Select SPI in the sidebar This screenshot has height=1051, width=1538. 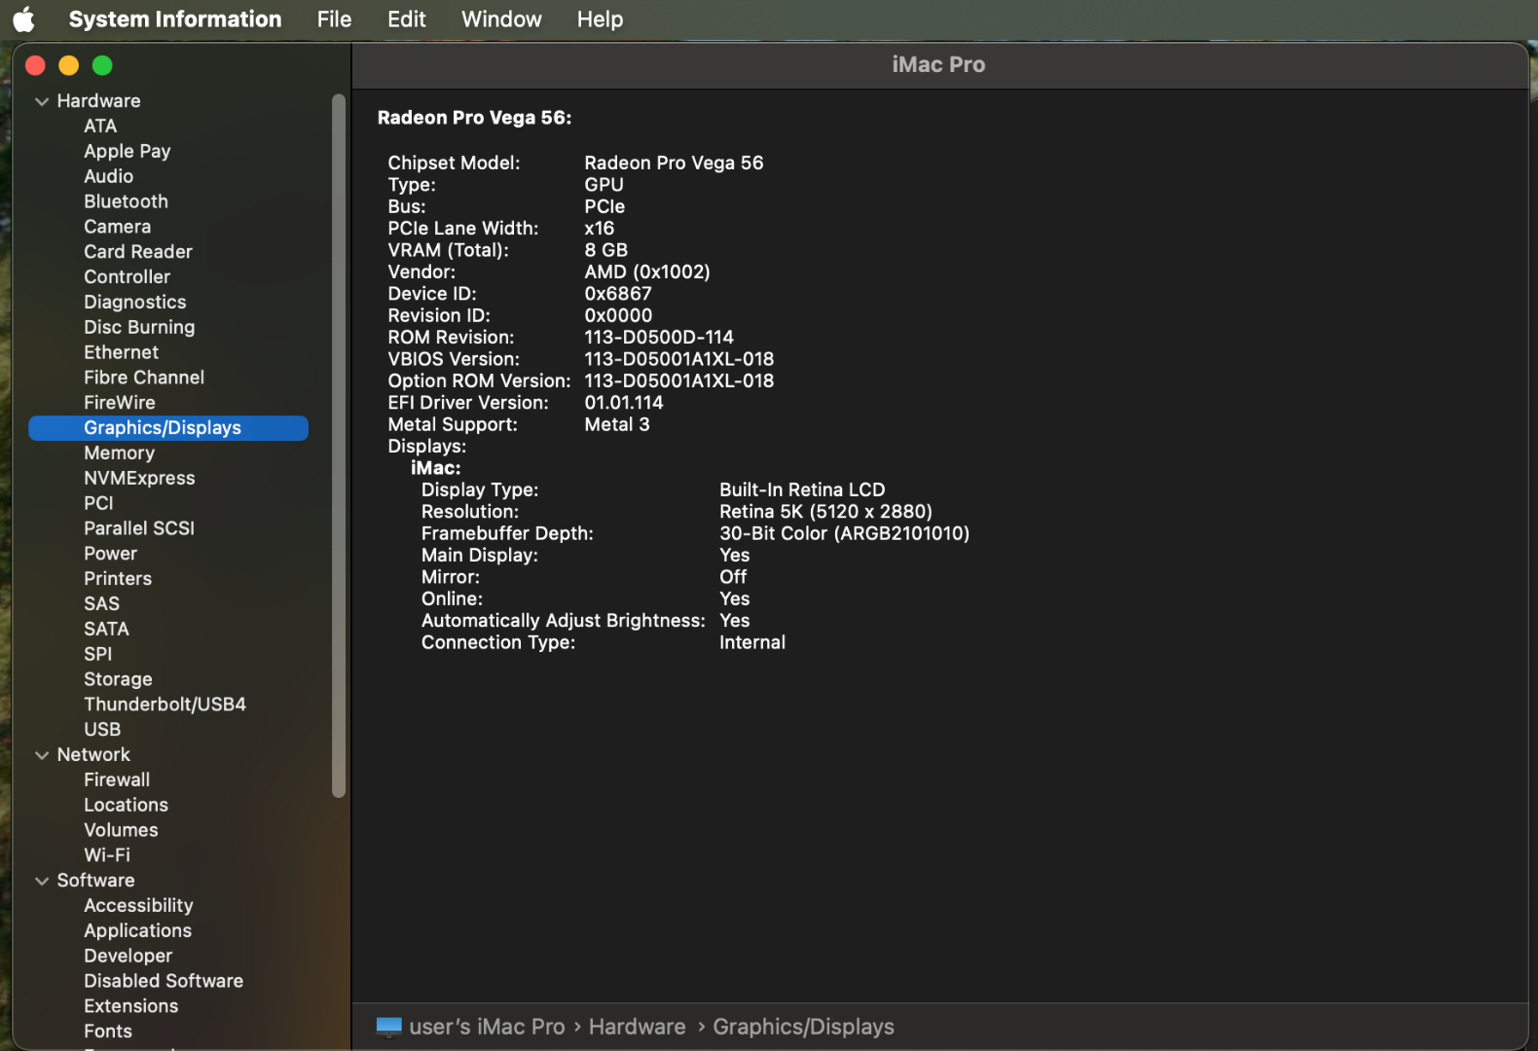click(97, 654)
